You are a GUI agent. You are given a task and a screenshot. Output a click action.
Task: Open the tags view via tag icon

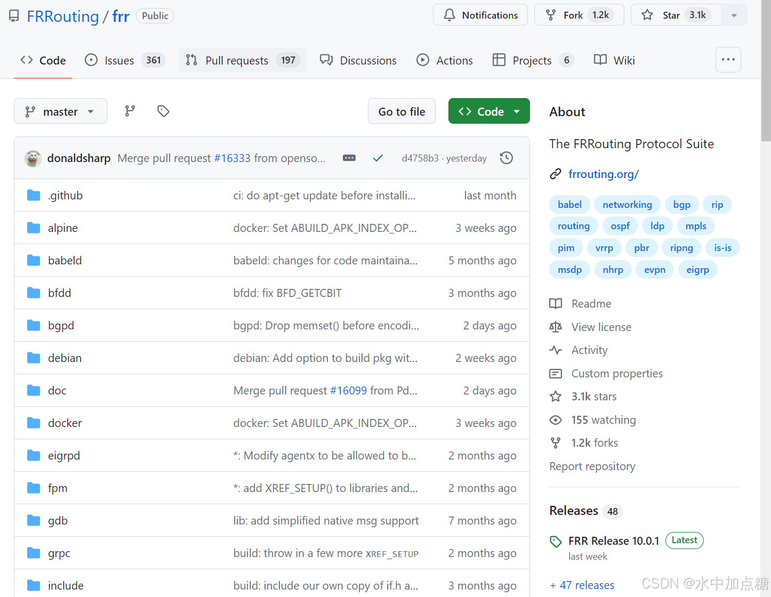163,111
